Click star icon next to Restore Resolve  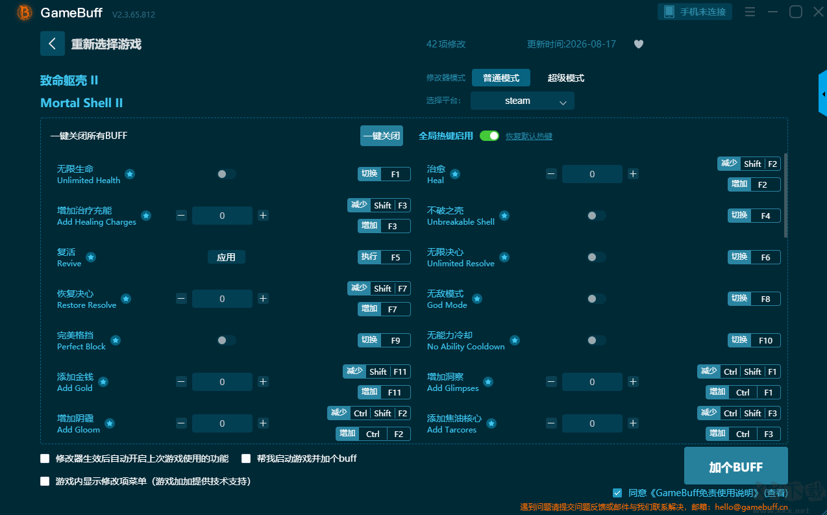click(126, 299)
